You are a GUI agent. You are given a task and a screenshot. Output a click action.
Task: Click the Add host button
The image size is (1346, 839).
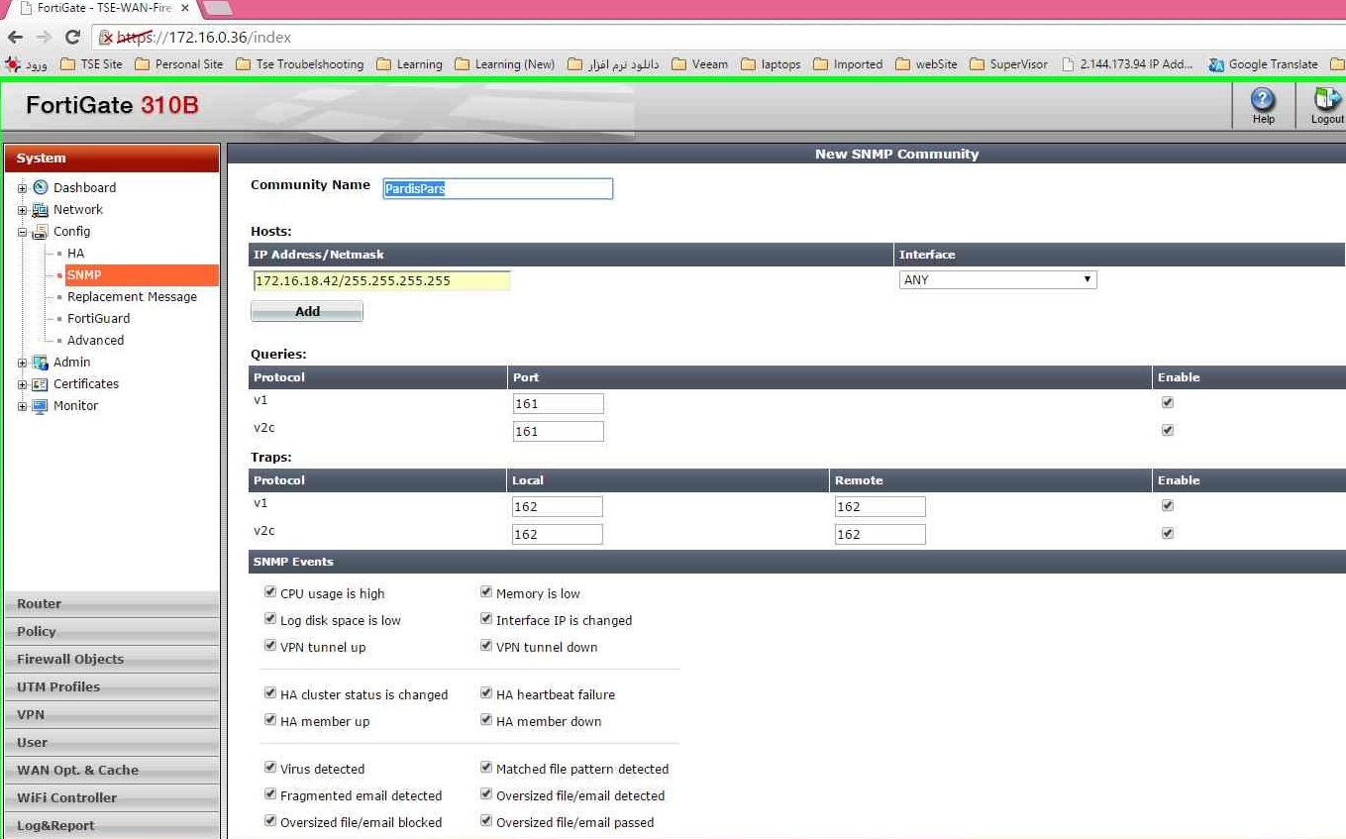coord(307,311)
